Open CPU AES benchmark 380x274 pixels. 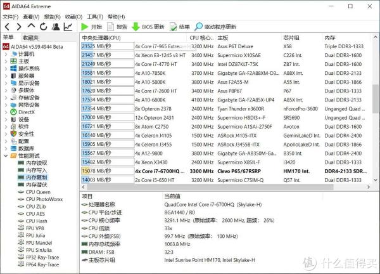32,214
